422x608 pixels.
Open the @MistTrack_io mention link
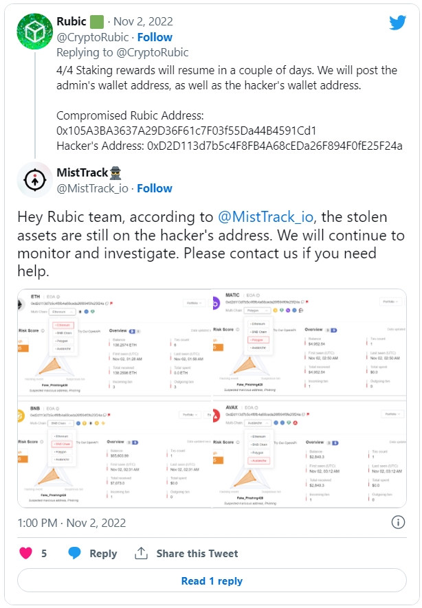tap(266, 217)
